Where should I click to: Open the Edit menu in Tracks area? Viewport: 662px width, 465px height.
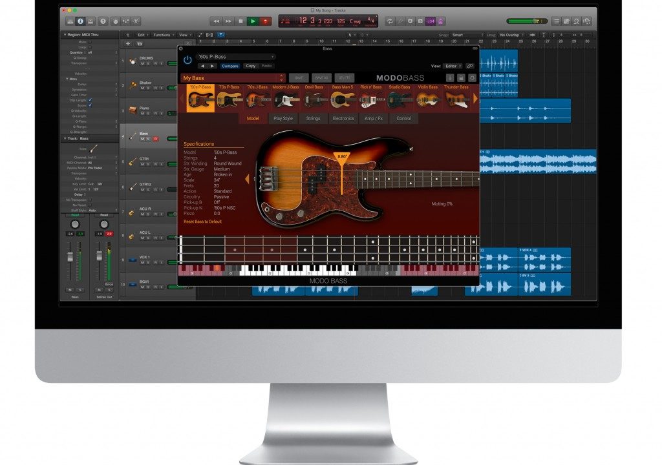[x=142, y=35]
